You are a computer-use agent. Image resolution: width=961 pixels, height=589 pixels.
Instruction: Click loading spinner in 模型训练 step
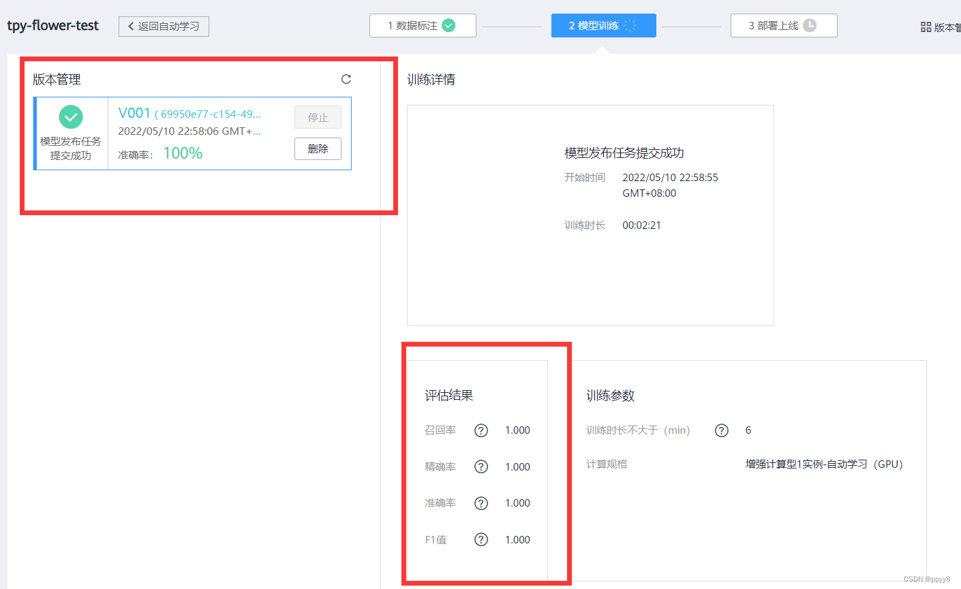pos(630,25)
